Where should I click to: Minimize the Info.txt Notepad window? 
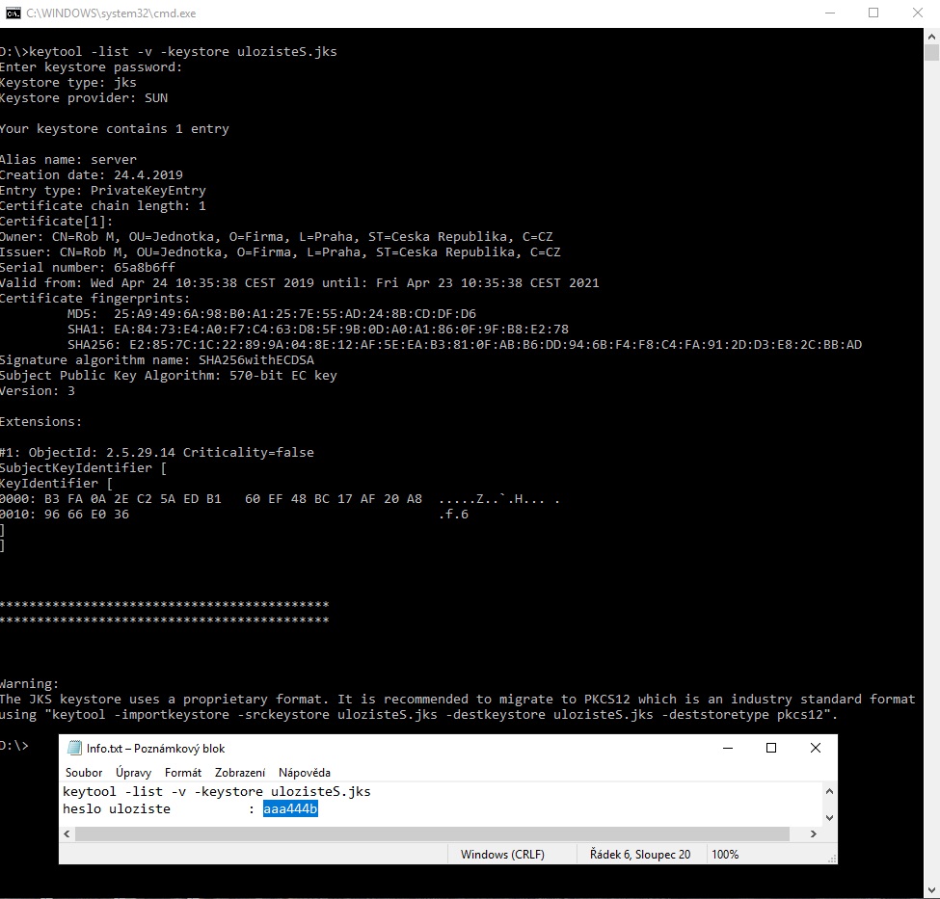tap(728, 748)
